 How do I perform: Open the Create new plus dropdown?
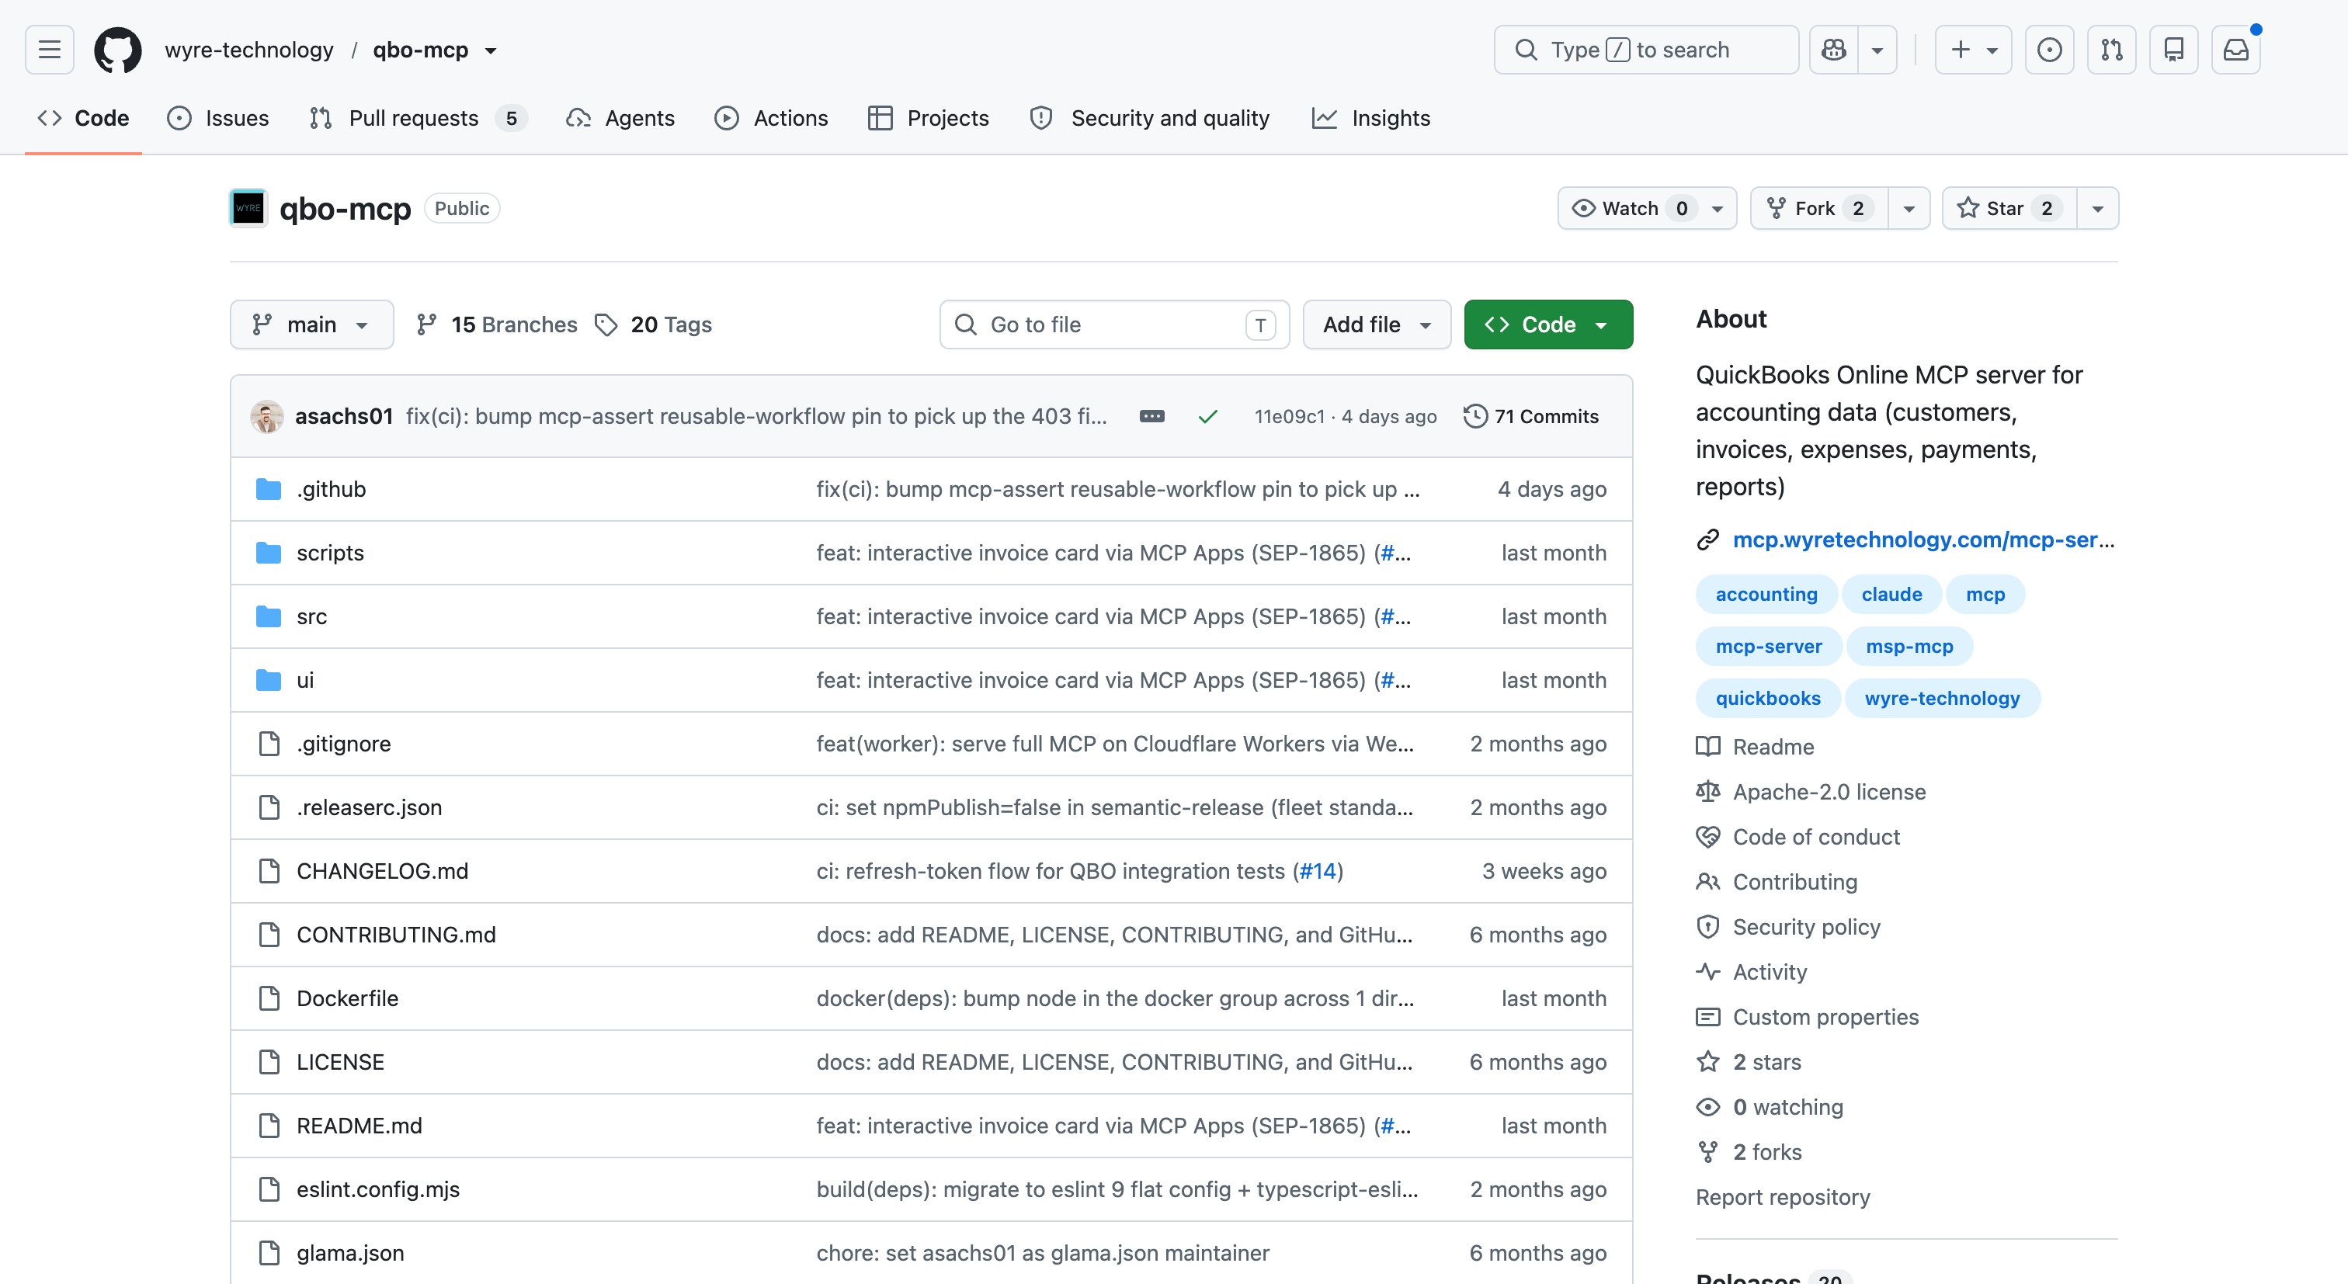[x=1974, y=49]
